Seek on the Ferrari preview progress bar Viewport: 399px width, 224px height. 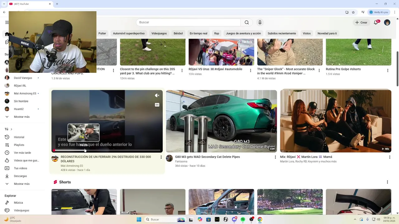(107, 150)
